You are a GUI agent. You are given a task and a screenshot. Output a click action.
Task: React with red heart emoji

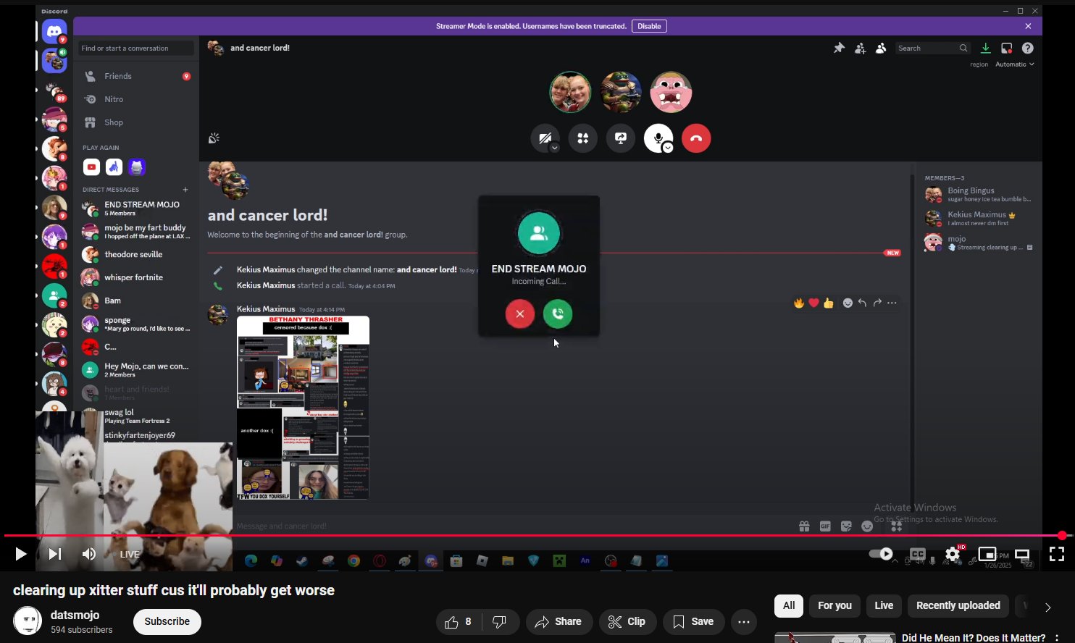(813, 303)
